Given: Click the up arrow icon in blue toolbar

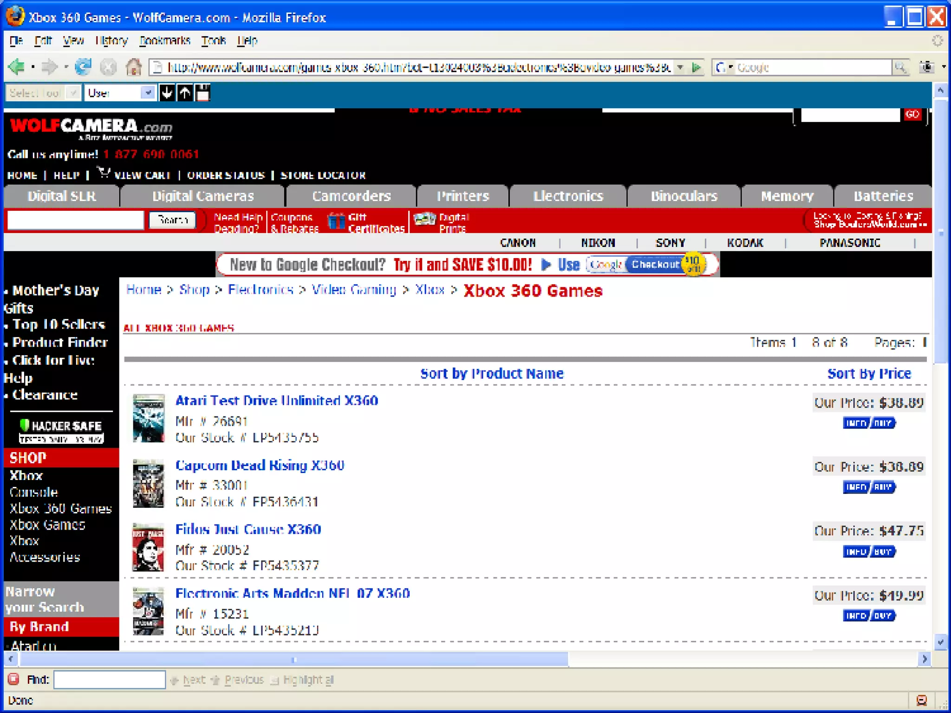Looking at the screenshot, I should point(185,93).
